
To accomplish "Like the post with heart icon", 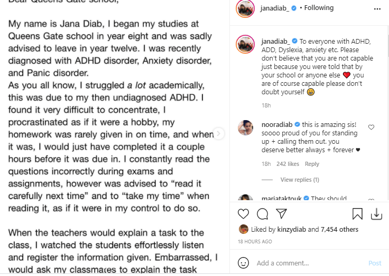I will (243, 214).
